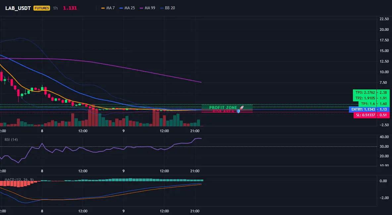Screen dimensions: 392x215
Task: Click the MACD (12, 26, 9) indicator label
Action: (19, 180)
